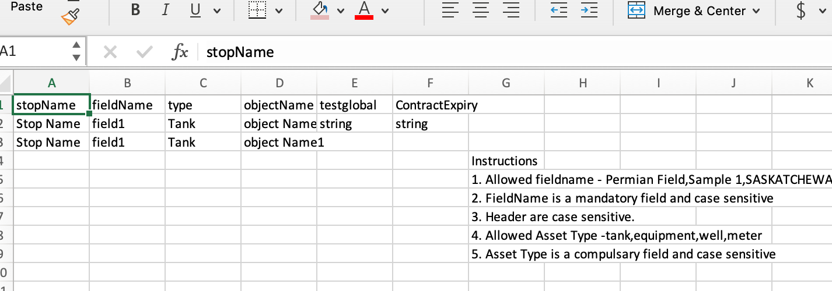Align text right
The height and width of the screenshot is (291, 832).
pyautogui.click(x=511, y=10)
